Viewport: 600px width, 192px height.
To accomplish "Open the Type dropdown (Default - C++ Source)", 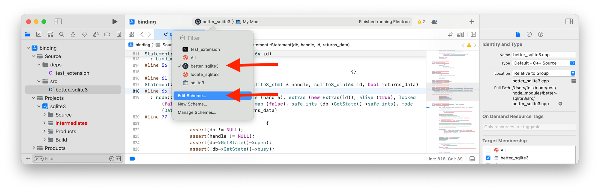I will pos(544,63).
